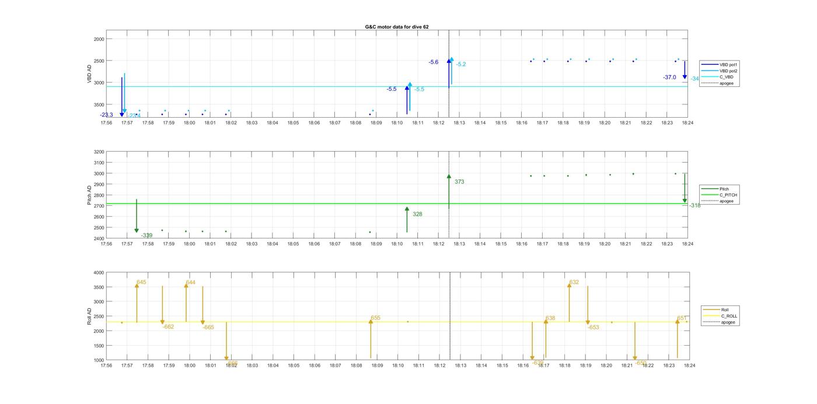
Task: Click the '18:07' x-tick under the Roll plot
Action: [335, 366]
